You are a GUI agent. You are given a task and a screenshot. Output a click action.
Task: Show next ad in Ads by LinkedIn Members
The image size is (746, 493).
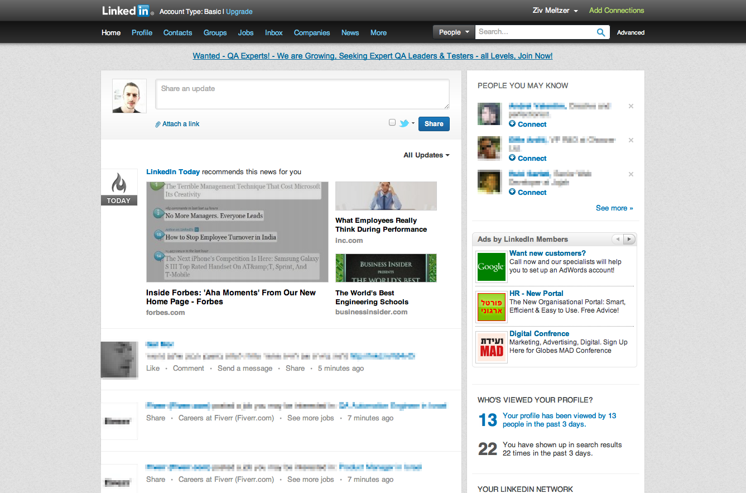click(629, 239)
